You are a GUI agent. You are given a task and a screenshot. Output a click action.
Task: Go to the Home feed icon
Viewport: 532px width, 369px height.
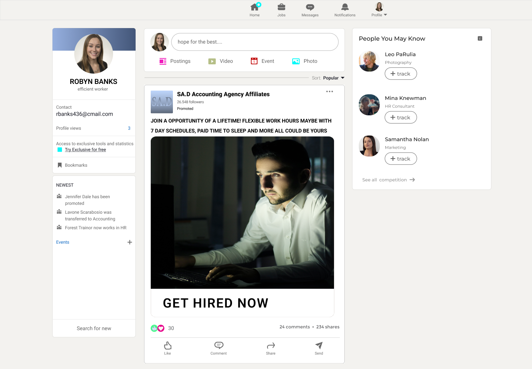point(255,7)
